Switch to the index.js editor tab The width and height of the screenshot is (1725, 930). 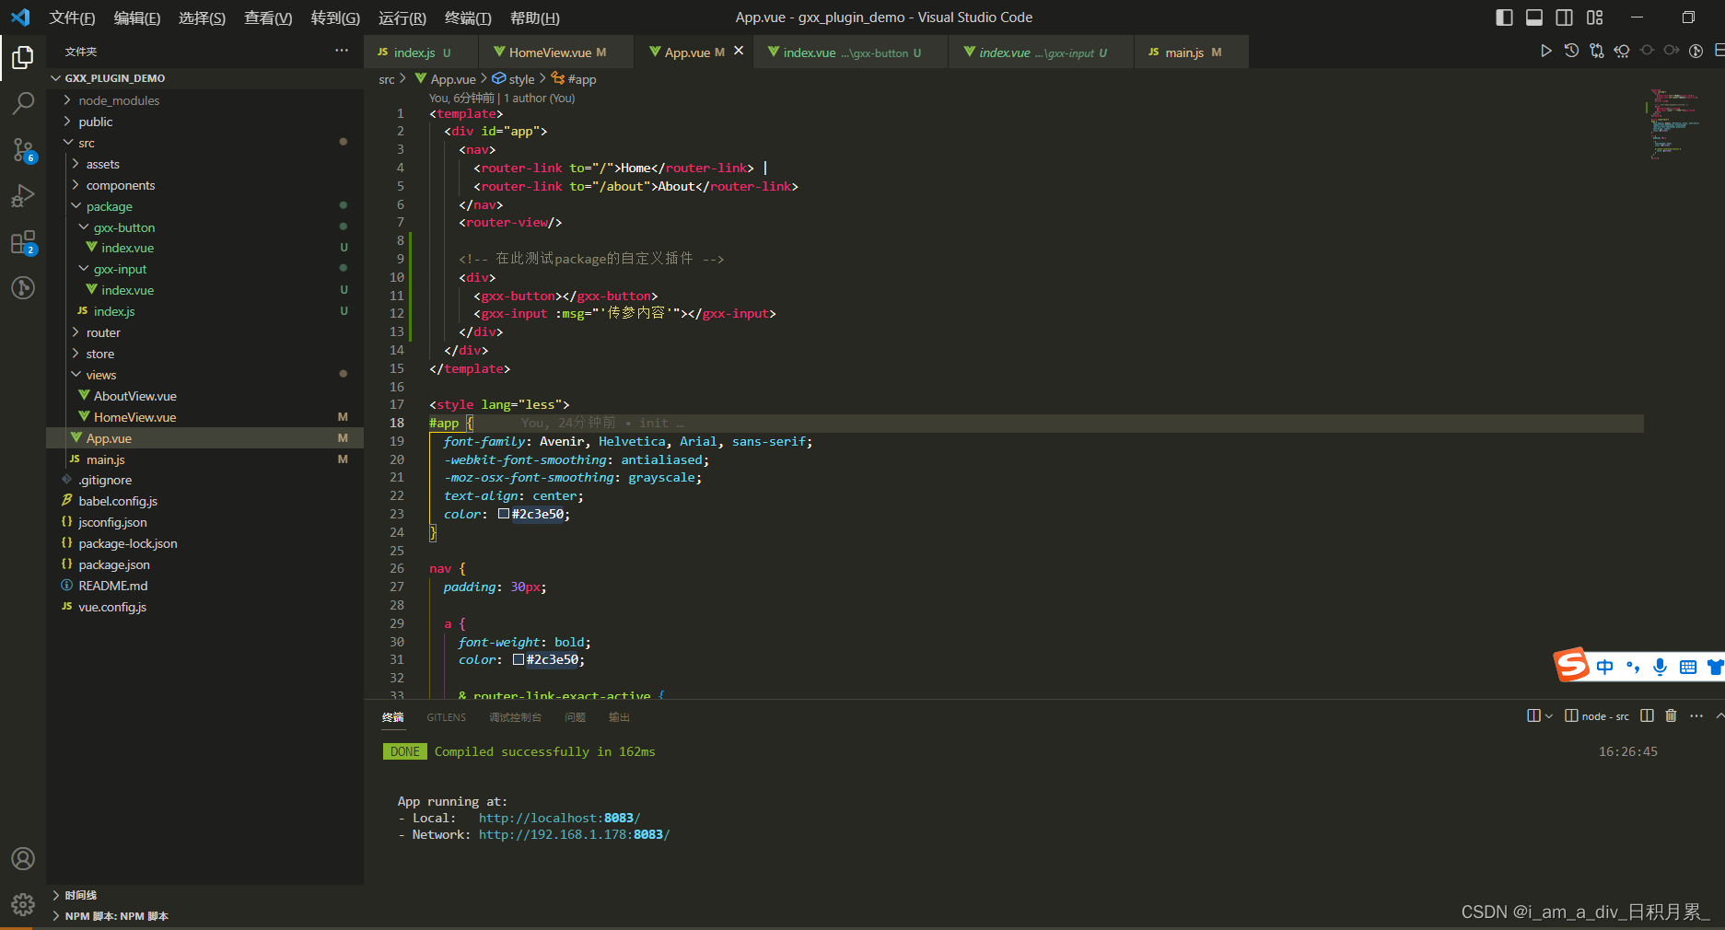[x=421, y=52]
